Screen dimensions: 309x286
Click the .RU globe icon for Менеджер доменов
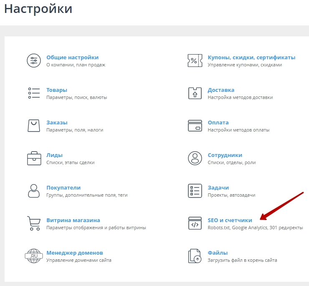(34, 256)
